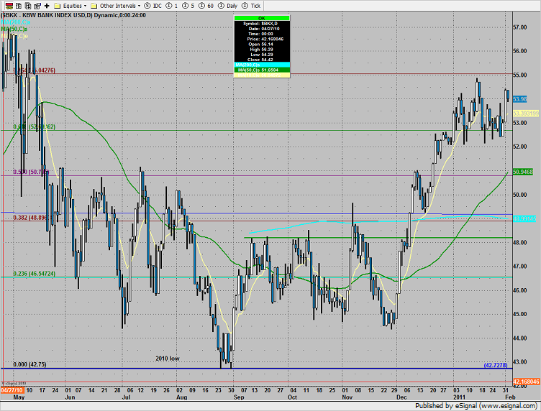
Task: Select the IDC symbol label
Action: tap(158, 6)
